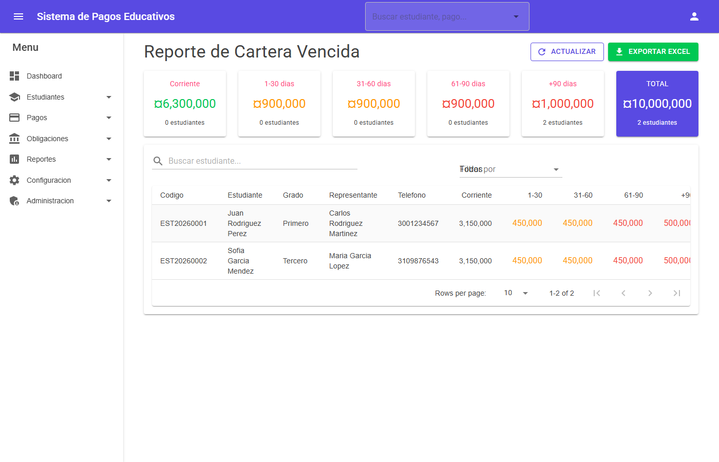Expand the Administracion menu arrow

tap(109, 201)
